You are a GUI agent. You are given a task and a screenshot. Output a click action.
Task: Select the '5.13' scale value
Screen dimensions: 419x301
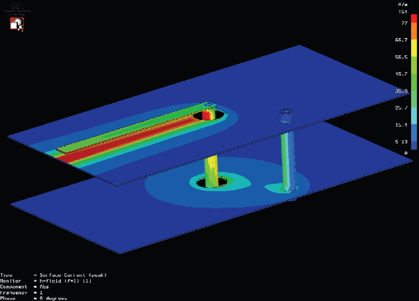click(x=401, y=142)
